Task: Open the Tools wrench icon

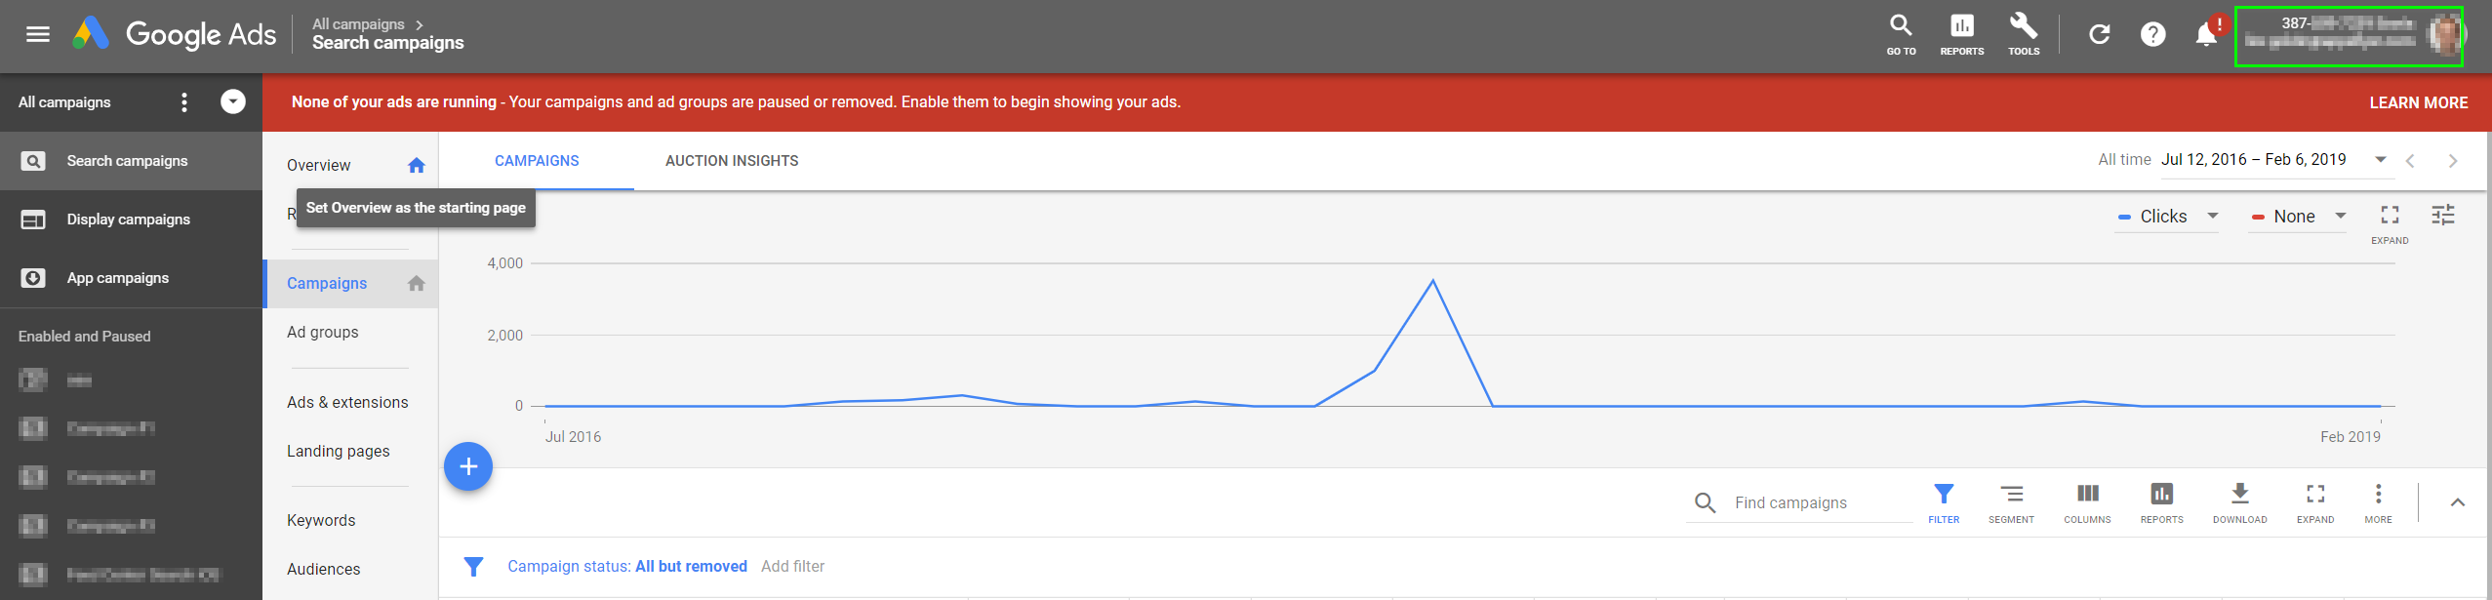Action: click(x=2024, y=35)
